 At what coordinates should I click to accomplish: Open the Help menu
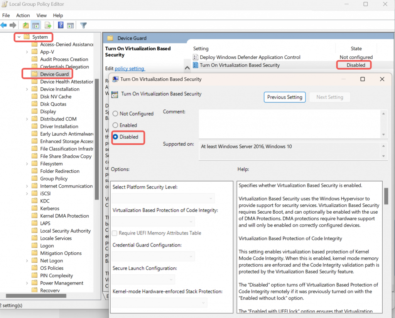coord(58,15)
